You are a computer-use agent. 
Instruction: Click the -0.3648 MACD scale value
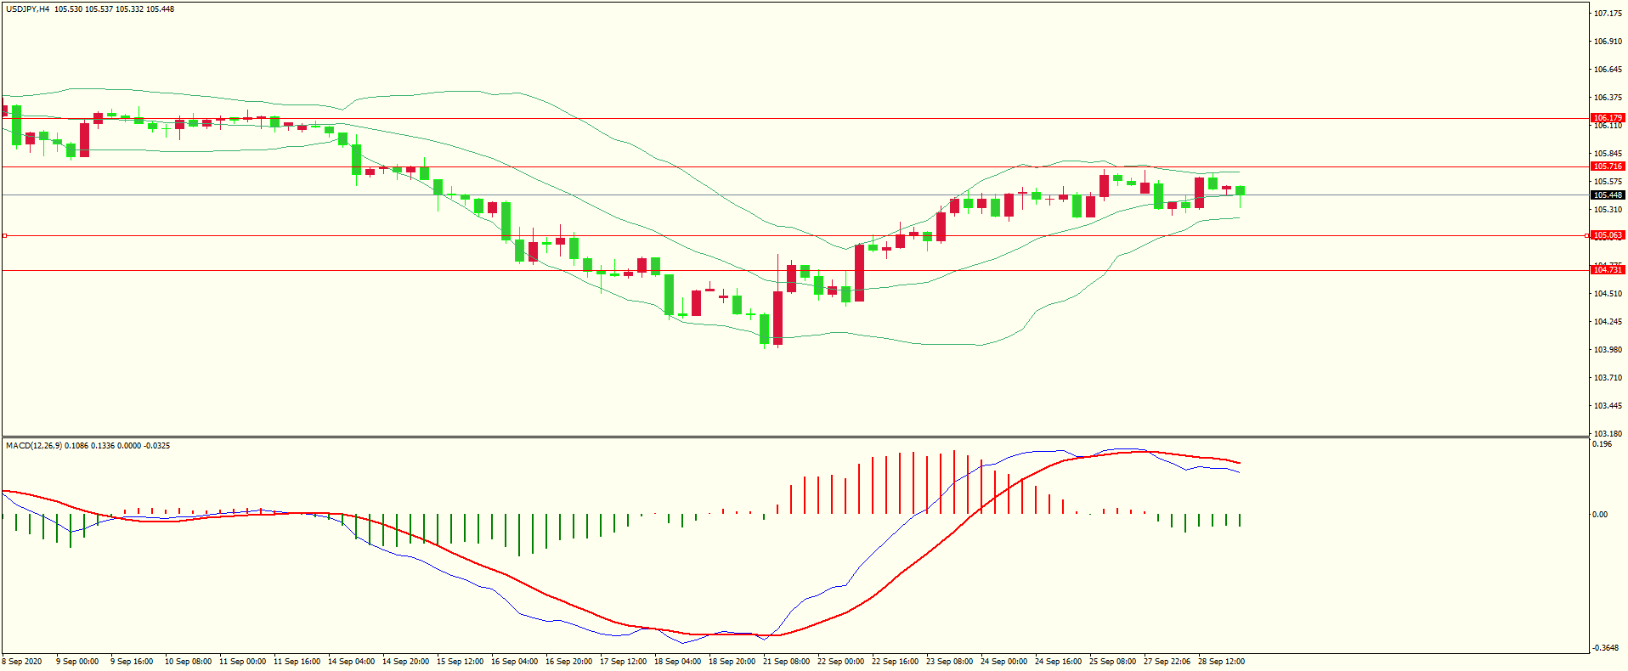(x=1605, y=648)
